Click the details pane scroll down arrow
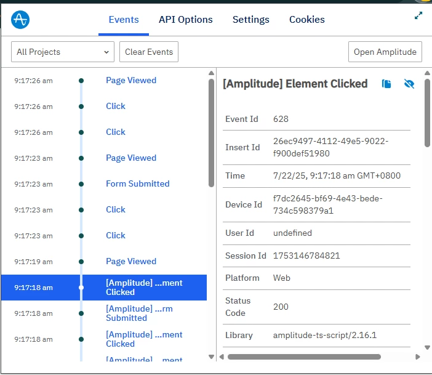The height and width of the screenshot is (375, 432). pos(427,347)
